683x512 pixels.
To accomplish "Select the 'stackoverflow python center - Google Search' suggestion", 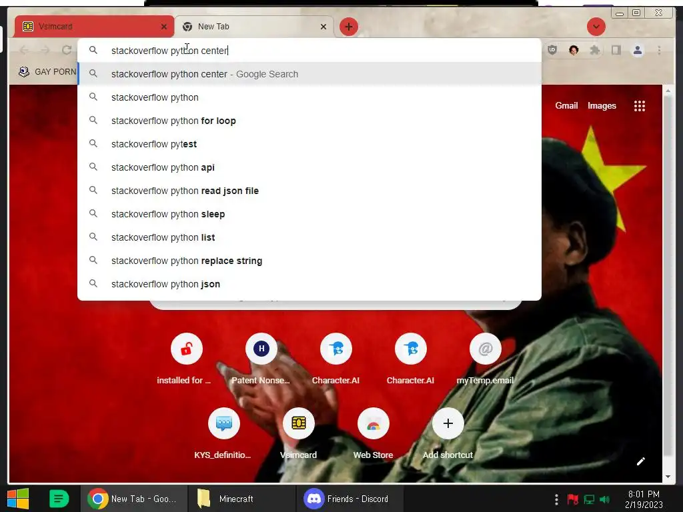I will (309, 74).
